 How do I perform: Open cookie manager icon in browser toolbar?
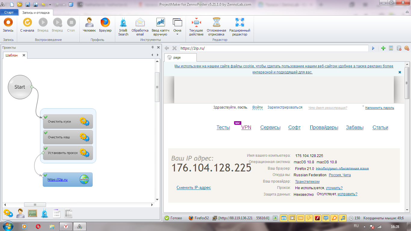point(406,48)
